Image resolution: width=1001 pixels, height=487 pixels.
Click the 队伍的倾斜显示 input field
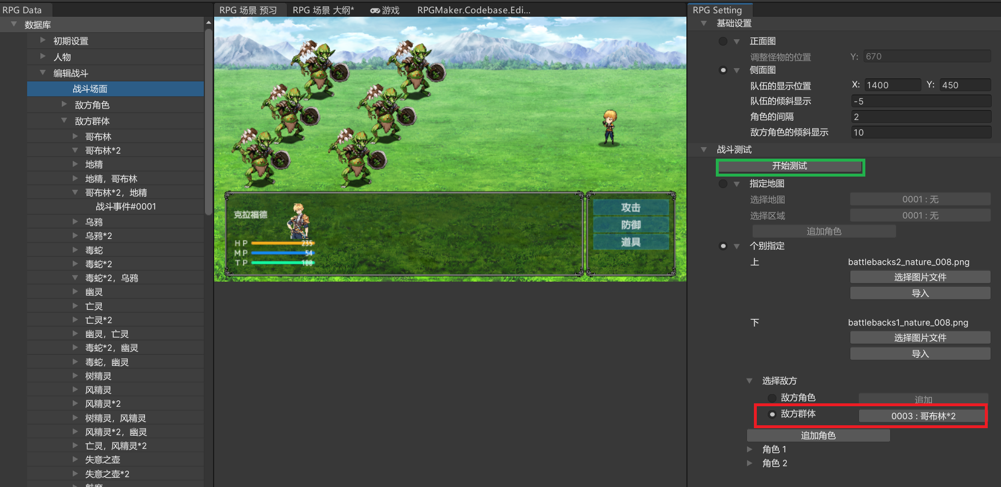coord(921,102)
